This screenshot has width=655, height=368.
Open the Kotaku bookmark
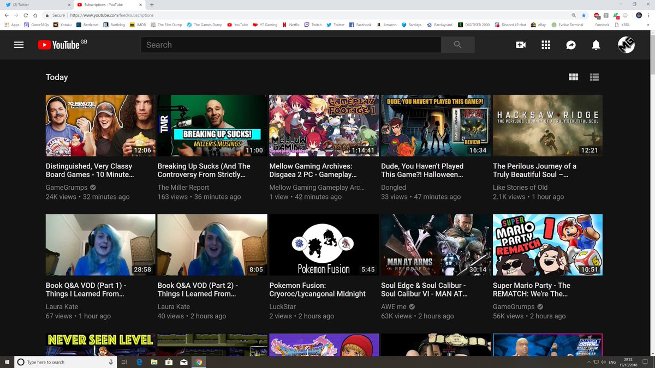[63, 25]
